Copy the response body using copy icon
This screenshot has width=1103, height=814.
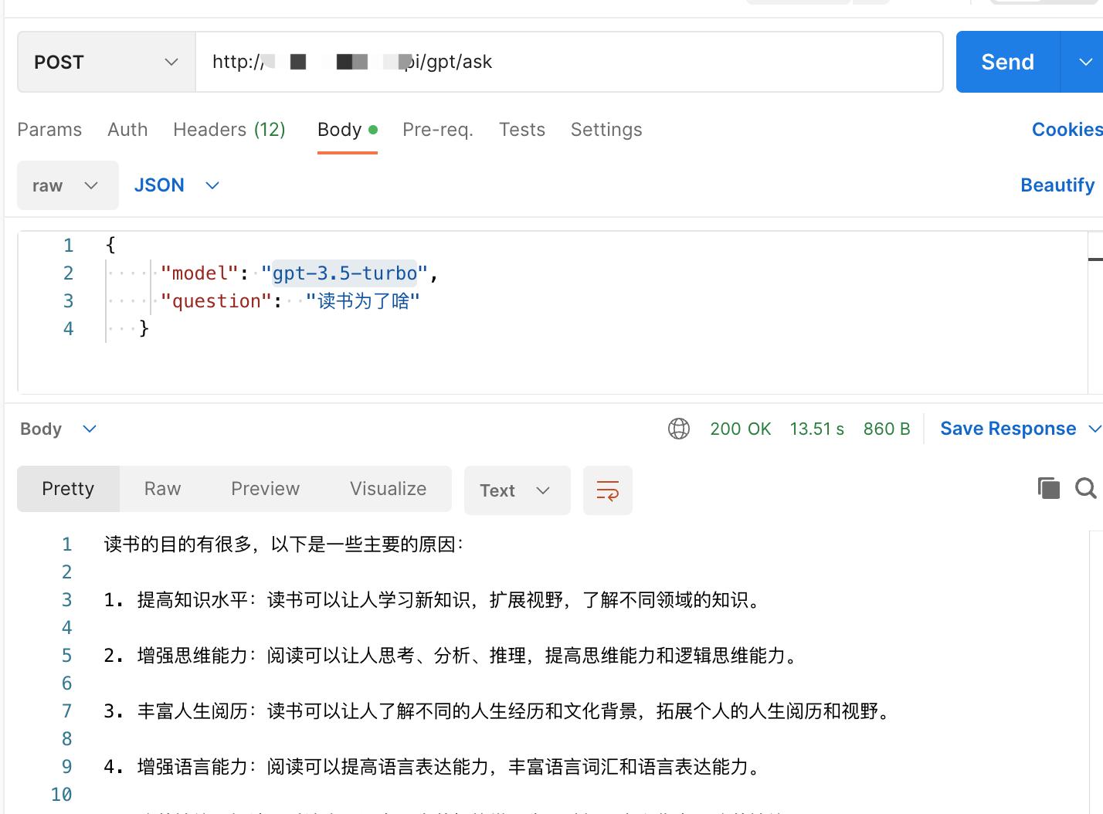[x=1048, y=488]
